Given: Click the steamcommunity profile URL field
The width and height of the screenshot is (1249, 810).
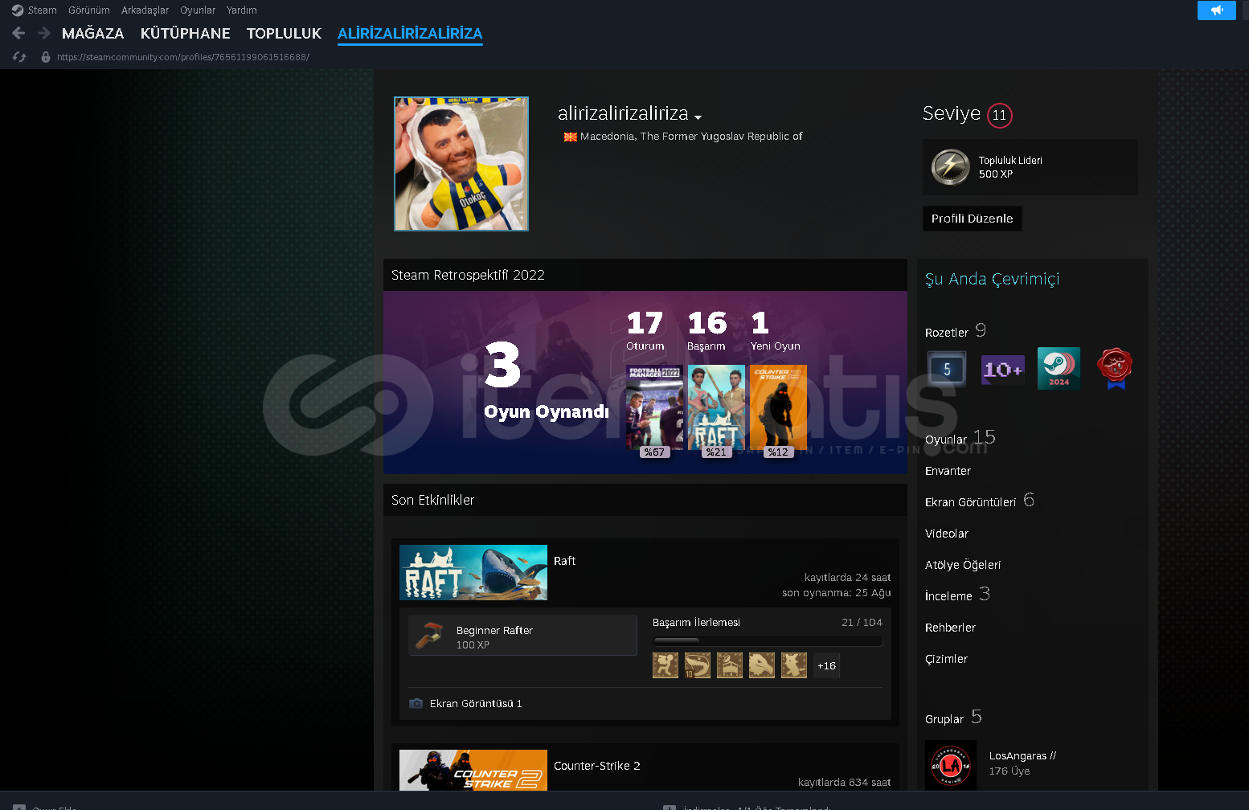Looking at the screenshot, I should [x=183, y=57].
